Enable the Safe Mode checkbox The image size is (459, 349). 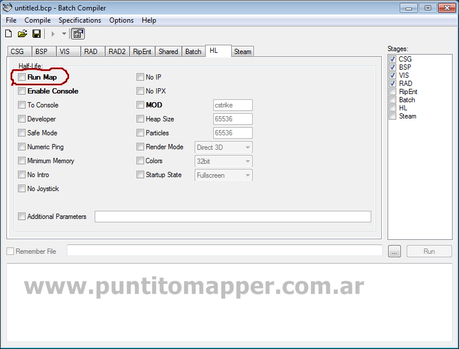(x=21, y=133)
